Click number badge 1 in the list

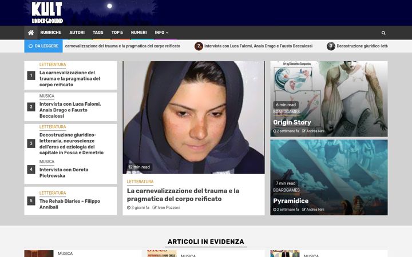click(31, 75)
